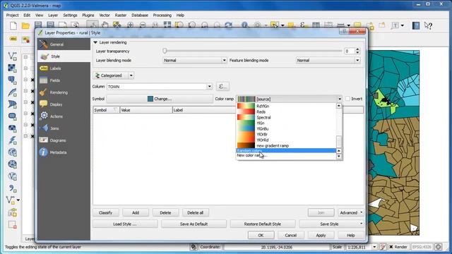The height and width of the screenshot is (254, 452).
Task: Click the Add Raster Layer checkerboard icon
Action: point(12,68)
